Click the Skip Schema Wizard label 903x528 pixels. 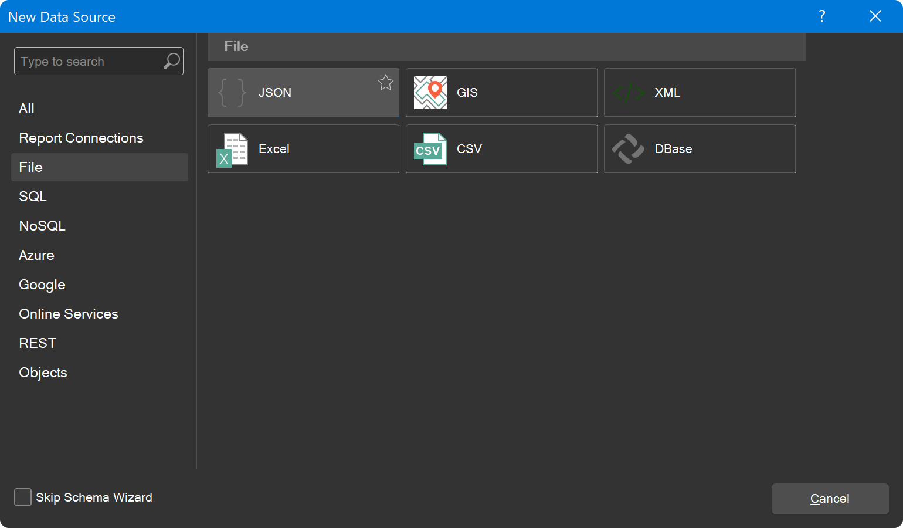tap(94, 497)
